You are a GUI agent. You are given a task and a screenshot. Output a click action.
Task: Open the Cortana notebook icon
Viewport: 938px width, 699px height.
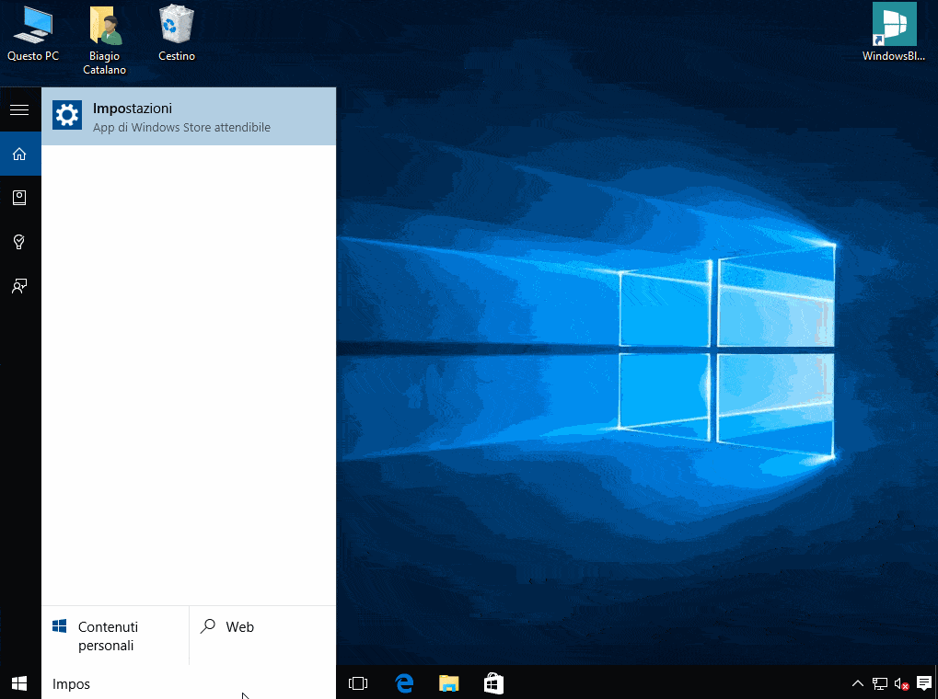tap(19, 198)
